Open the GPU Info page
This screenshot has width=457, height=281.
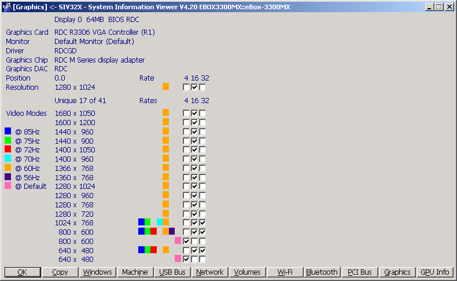434,272
